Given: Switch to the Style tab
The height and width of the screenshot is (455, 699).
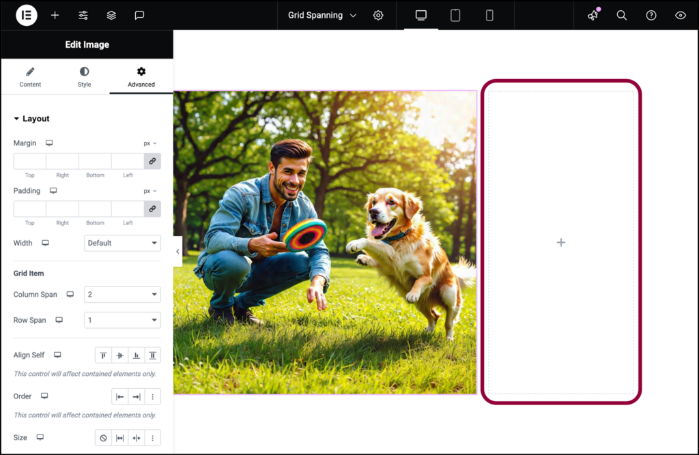Looking at the screenshot, I should pos(84,76).
